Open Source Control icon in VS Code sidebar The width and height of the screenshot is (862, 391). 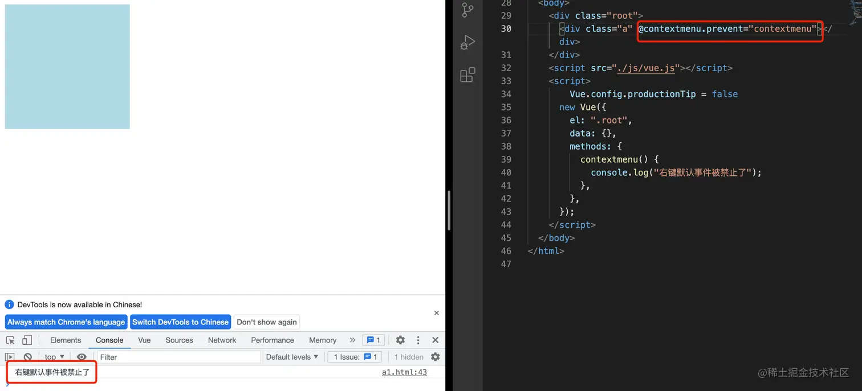pos(467,10)
